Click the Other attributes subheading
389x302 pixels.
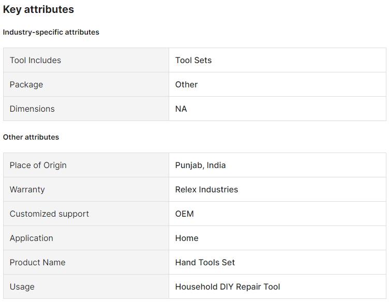(x=31, y=137)
